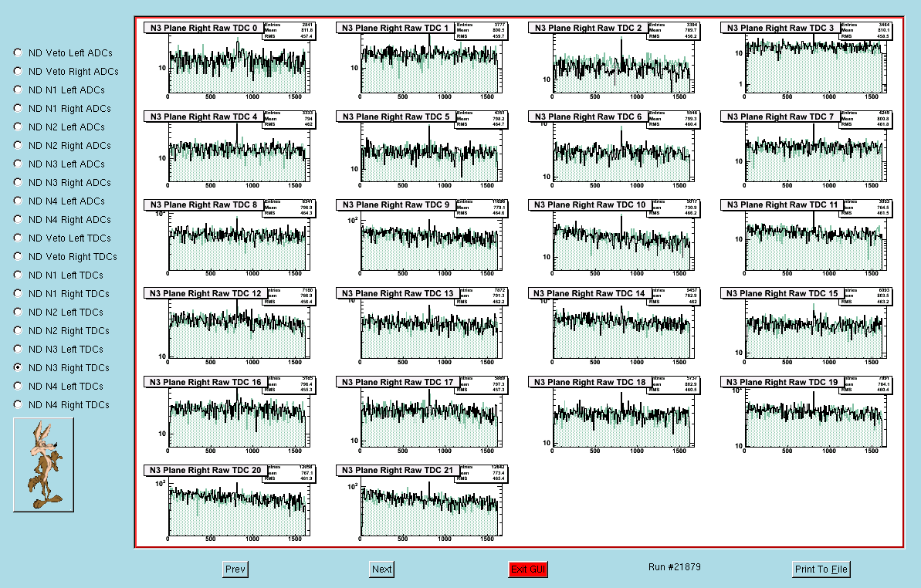Click the TDC 21 statistics box

coord(483,474)
